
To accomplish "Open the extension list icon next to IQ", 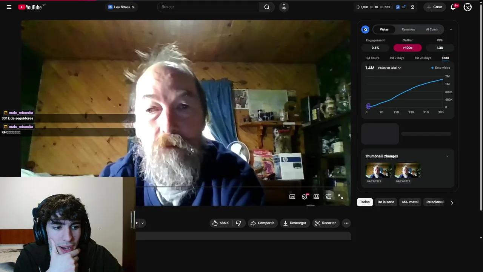I will [x=404, y=7].
